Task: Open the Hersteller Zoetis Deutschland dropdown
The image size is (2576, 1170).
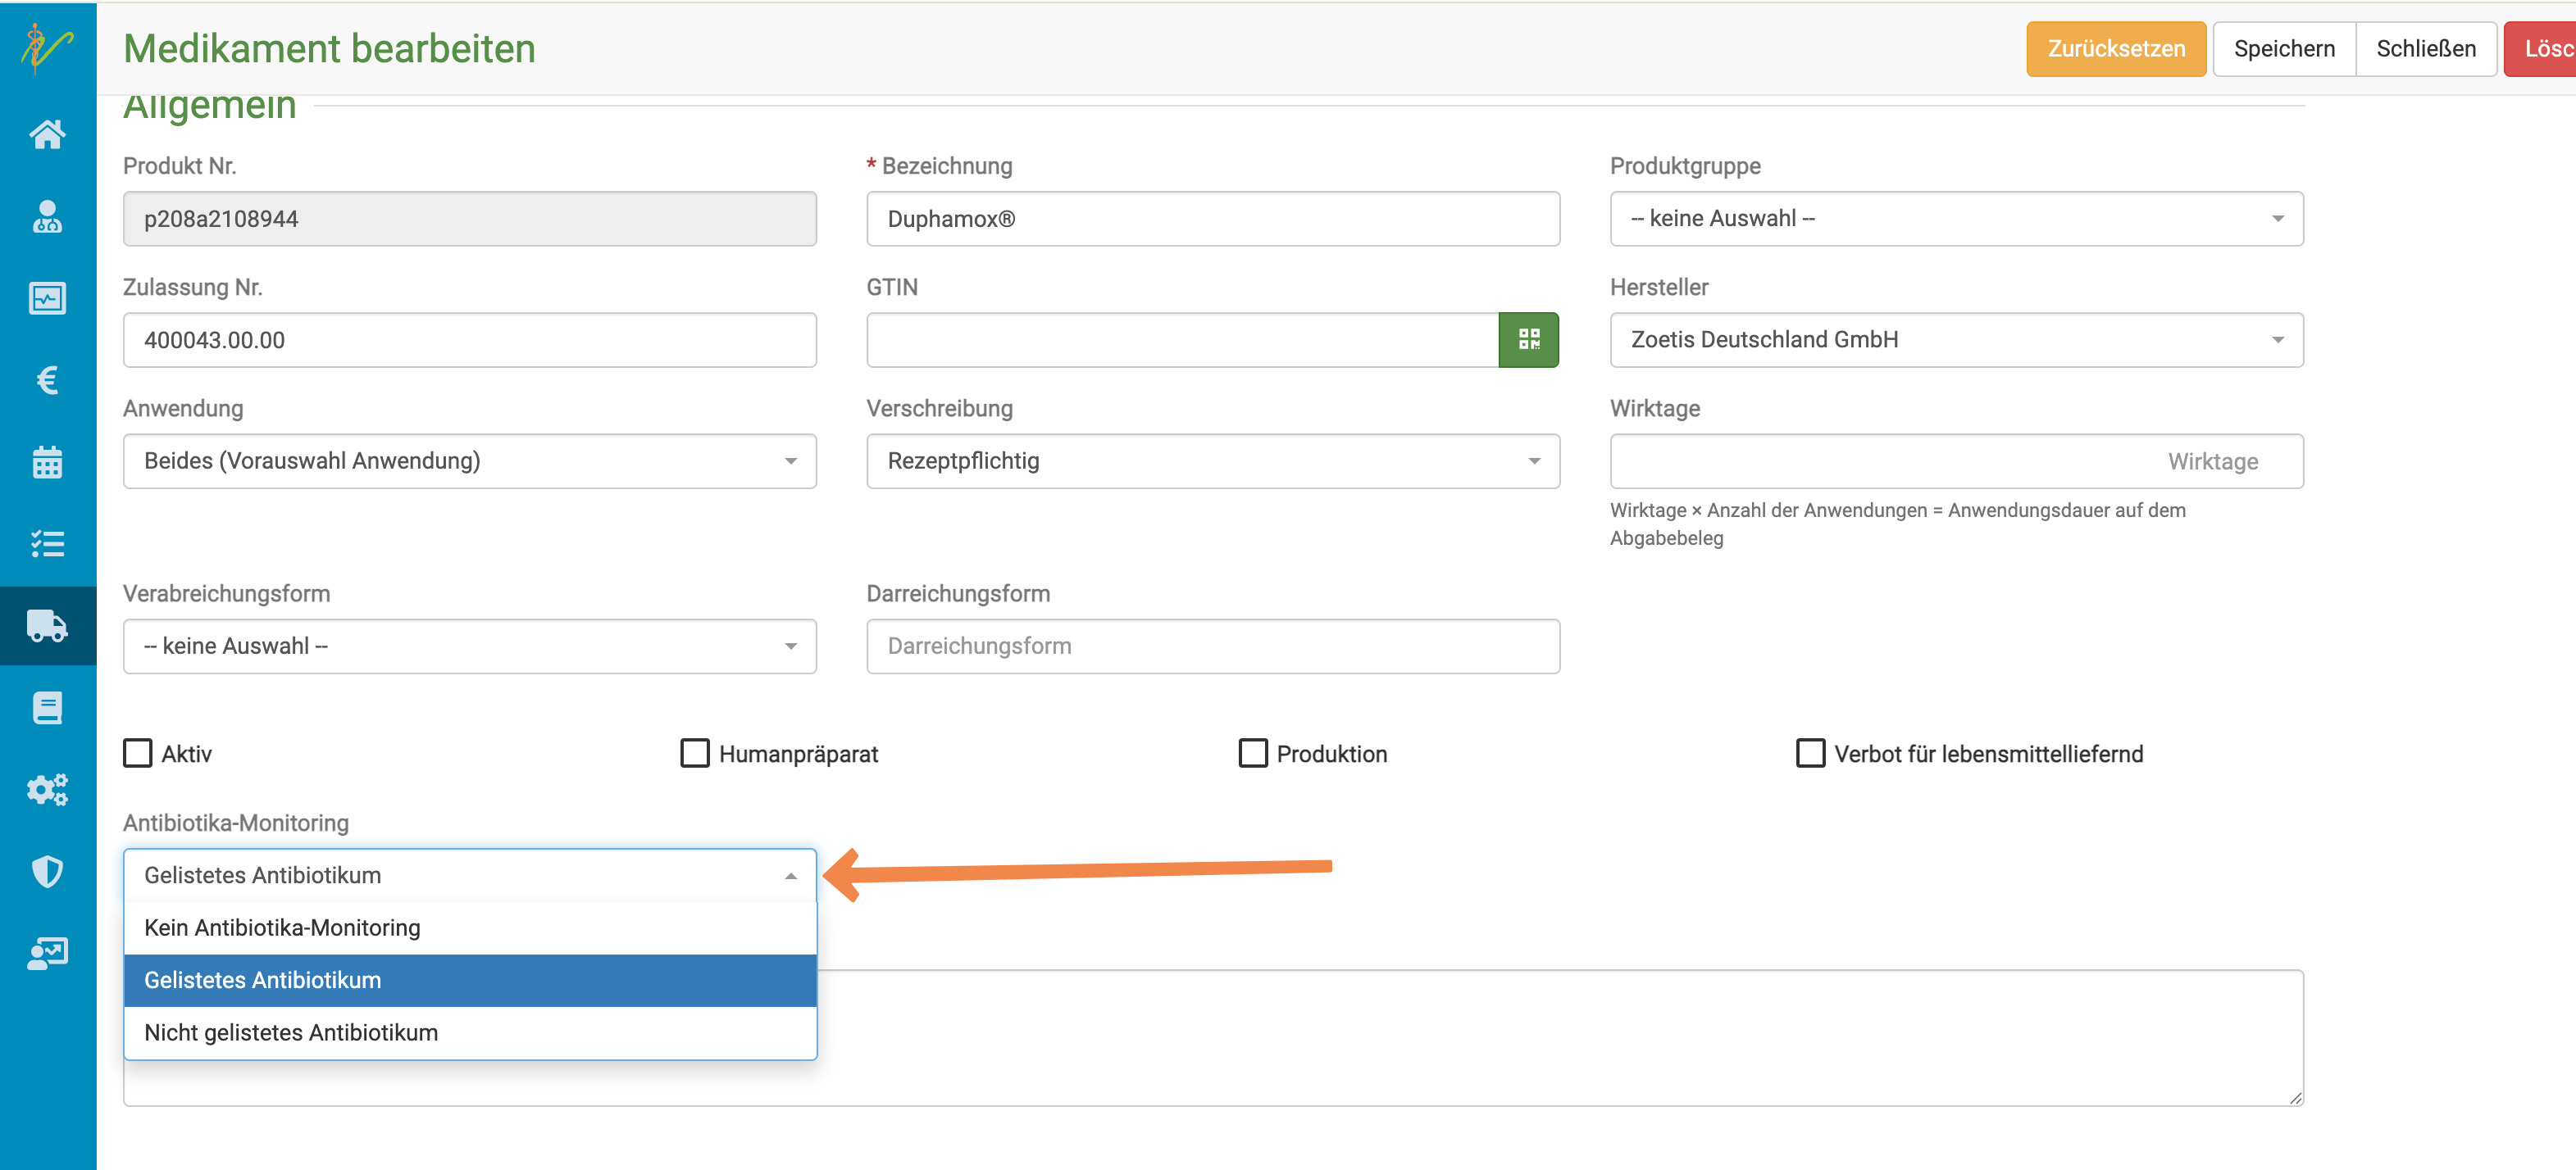Action: click(x=1956, y=340)
